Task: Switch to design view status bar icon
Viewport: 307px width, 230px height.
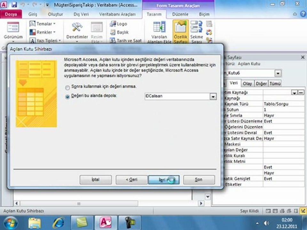Action: (303, 211)
